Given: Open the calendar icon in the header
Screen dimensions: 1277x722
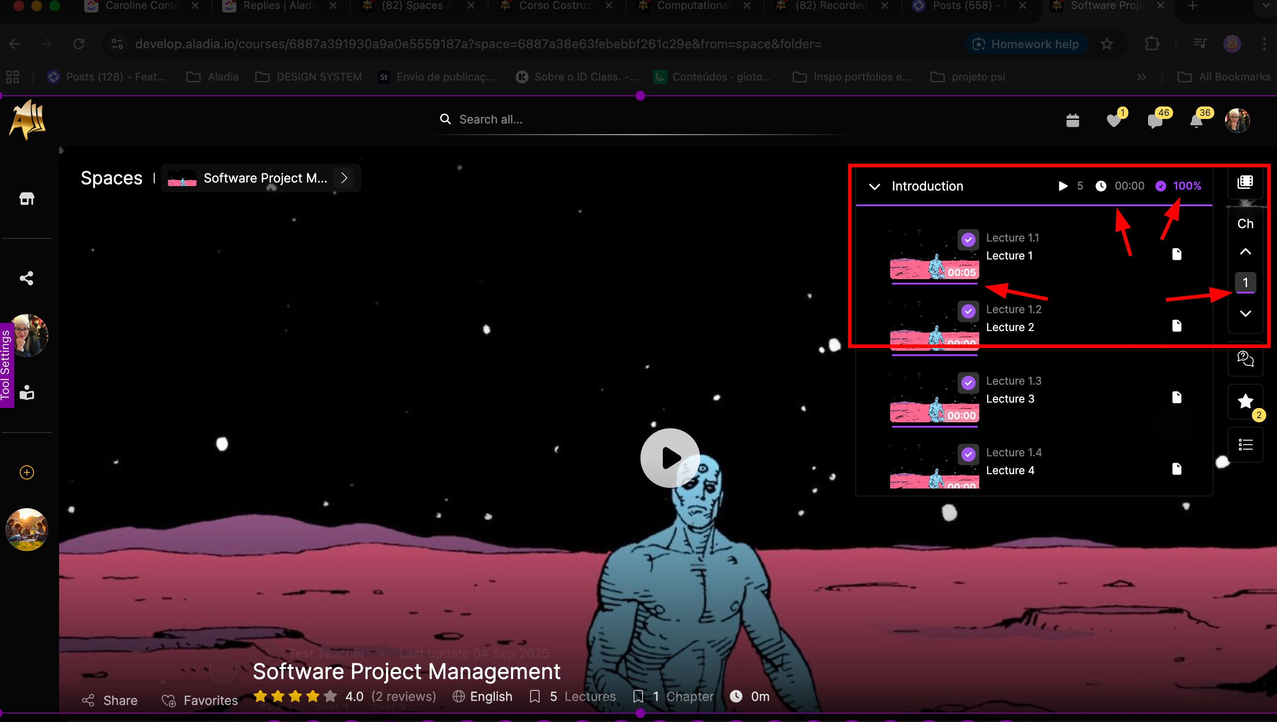Looking at the screenshot, I should [1072, 120].
